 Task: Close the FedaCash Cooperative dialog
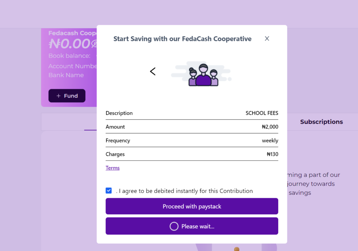267,38
